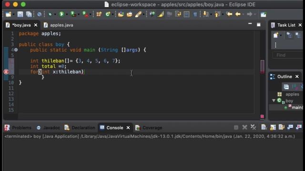Click Remove All Terminated Launches icon

(x=253, y=127)
